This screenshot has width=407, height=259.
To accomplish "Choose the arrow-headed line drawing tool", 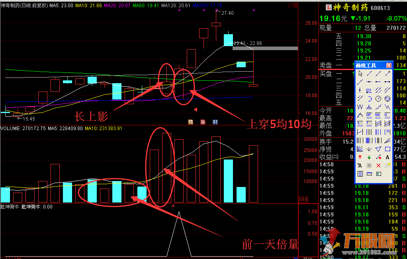I will pos(387,74).
